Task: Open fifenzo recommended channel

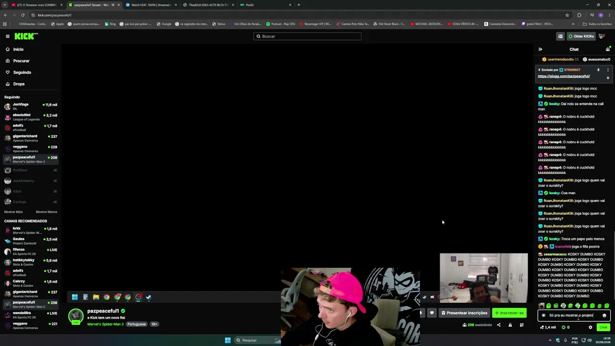Action: click(x=31, y=251)
